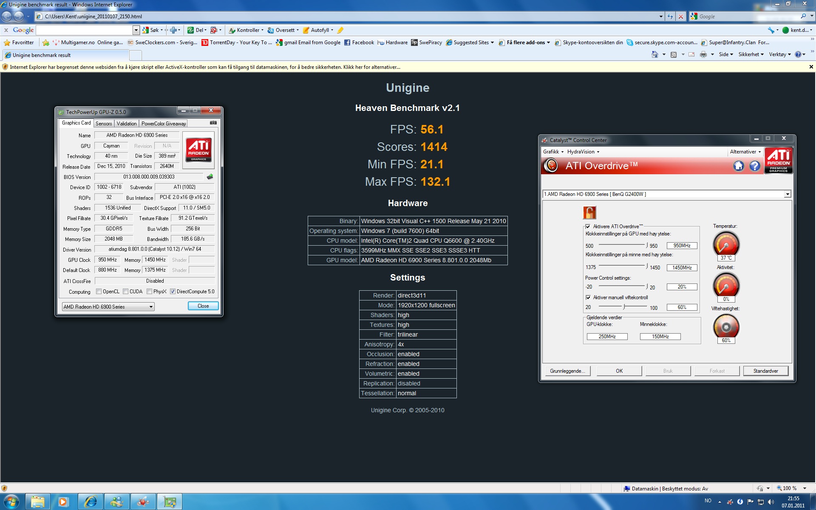
Task: Click the printer icon in command bar
Action: click(x=703, y=54)
